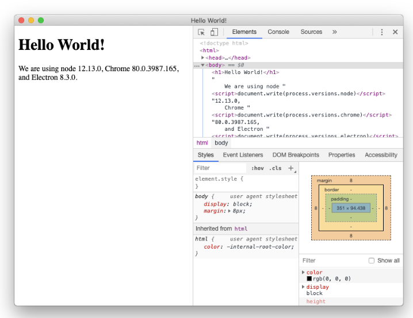413x318 pixels.
Task: Select the html opening tag node
Action: (209, 50)
